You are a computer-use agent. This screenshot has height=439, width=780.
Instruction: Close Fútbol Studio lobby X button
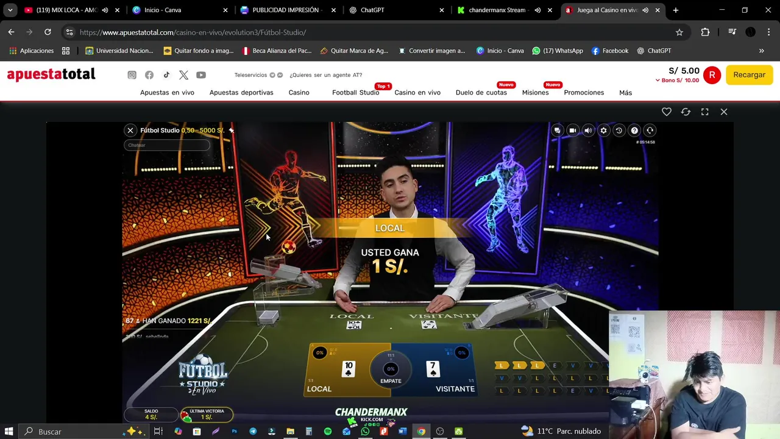[130, 130]
